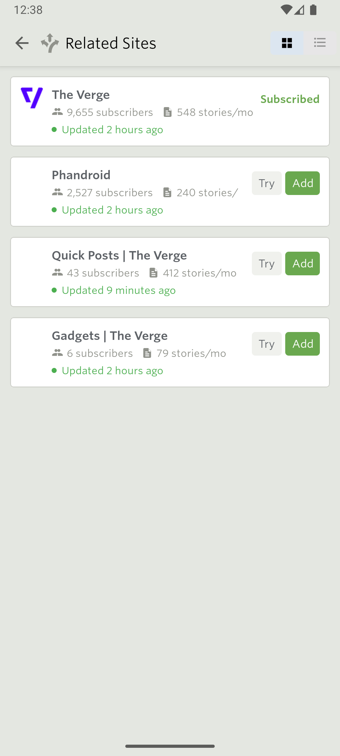Switch to list view layout

tap(320, 43)
